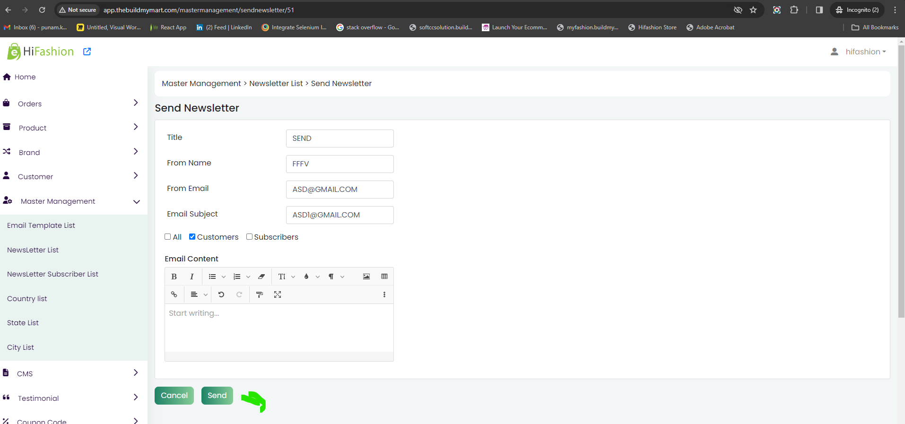
Task: Insert a numbered list
Action: (x=237, y=277)
